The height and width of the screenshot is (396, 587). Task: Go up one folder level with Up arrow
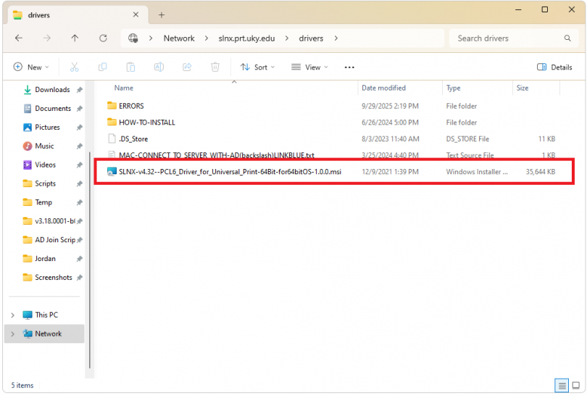pyautogui.click(x=75, y=38)
